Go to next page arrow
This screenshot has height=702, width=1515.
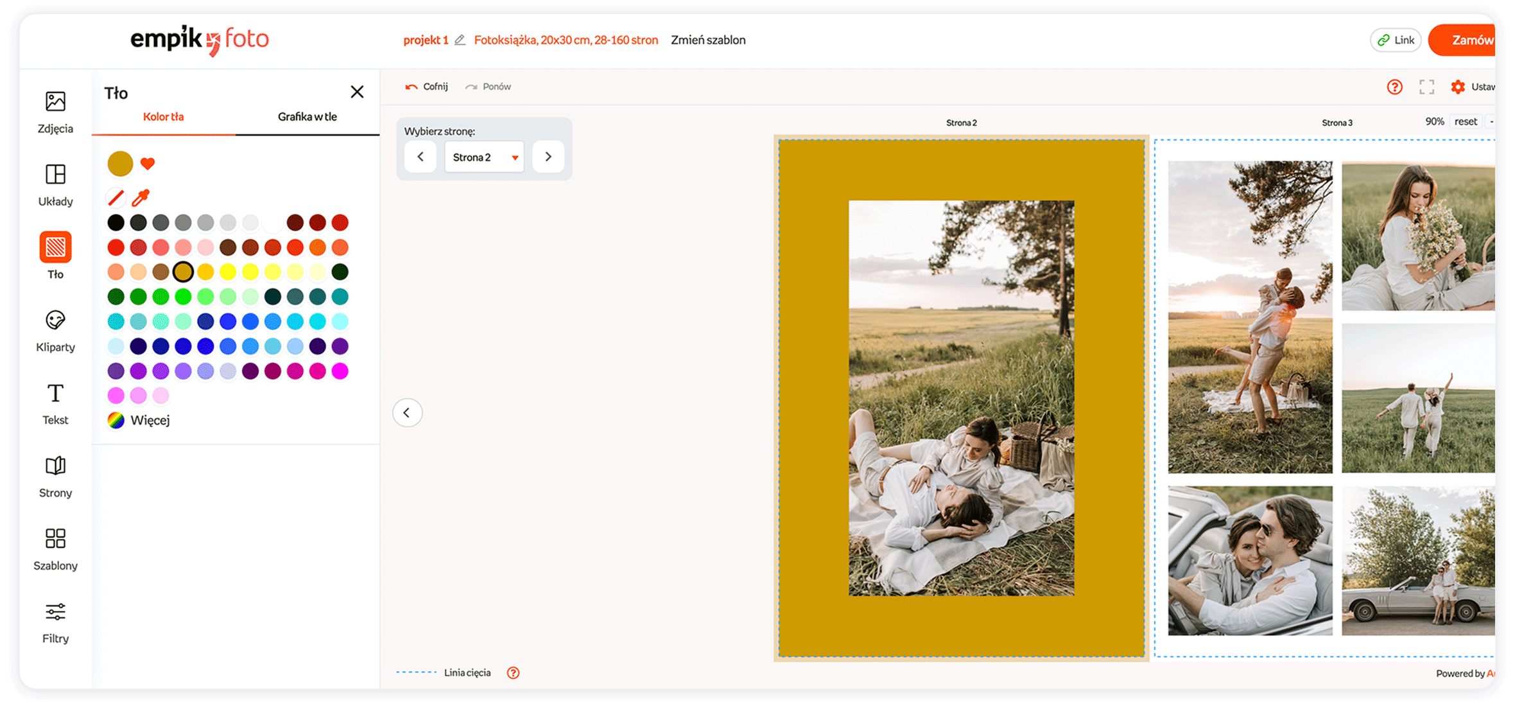[548, 157]
